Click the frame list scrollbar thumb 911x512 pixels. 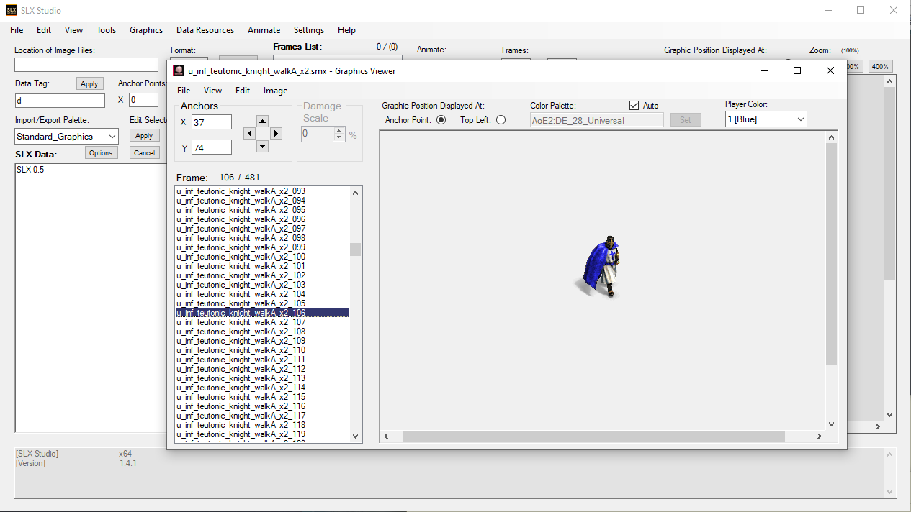[355, 250]
